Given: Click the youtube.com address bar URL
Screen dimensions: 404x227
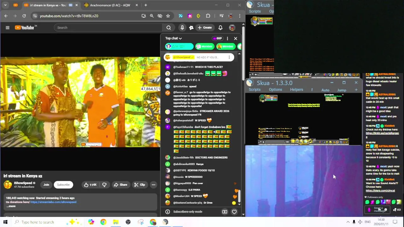Looking at the screenshot, I should point(69,16).
